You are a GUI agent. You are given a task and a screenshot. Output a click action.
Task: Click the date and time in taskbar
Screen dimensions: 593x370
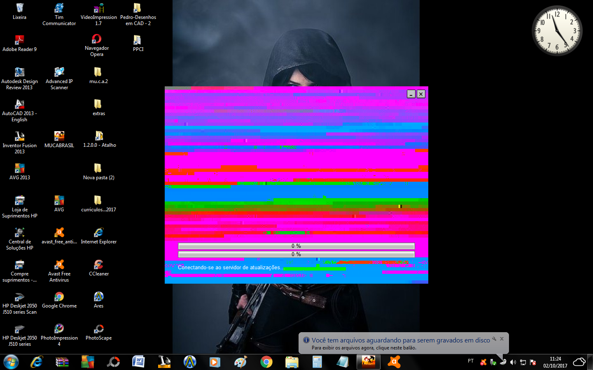555,362
